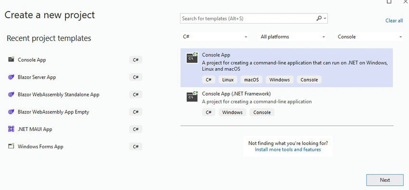This screenshot has width=409, height=190.
Task: Click the Console App (.NET Framework) template icon
Action: pos(192,96)
